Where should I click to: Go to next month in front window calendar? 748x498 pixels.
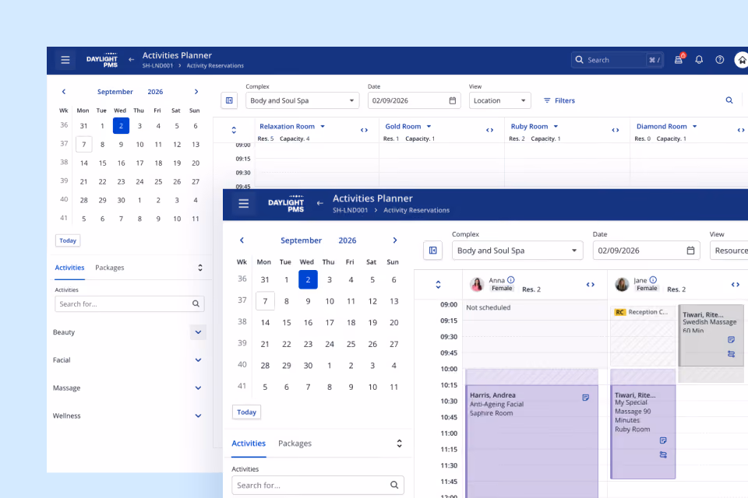pyautogui.click(x=395, y=240)
